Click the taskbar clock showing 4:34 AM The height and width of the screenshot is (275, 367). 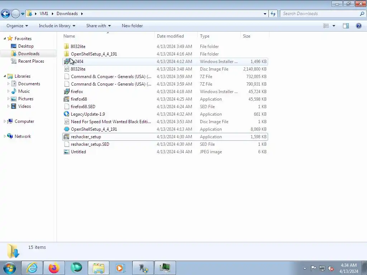tap(349, 268)
